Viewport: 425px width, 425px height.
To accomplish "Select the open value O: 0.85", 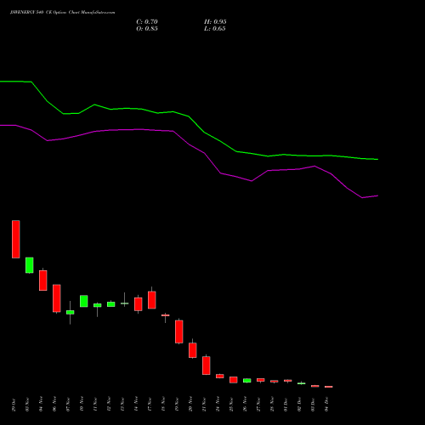I will tap(147, 29).
